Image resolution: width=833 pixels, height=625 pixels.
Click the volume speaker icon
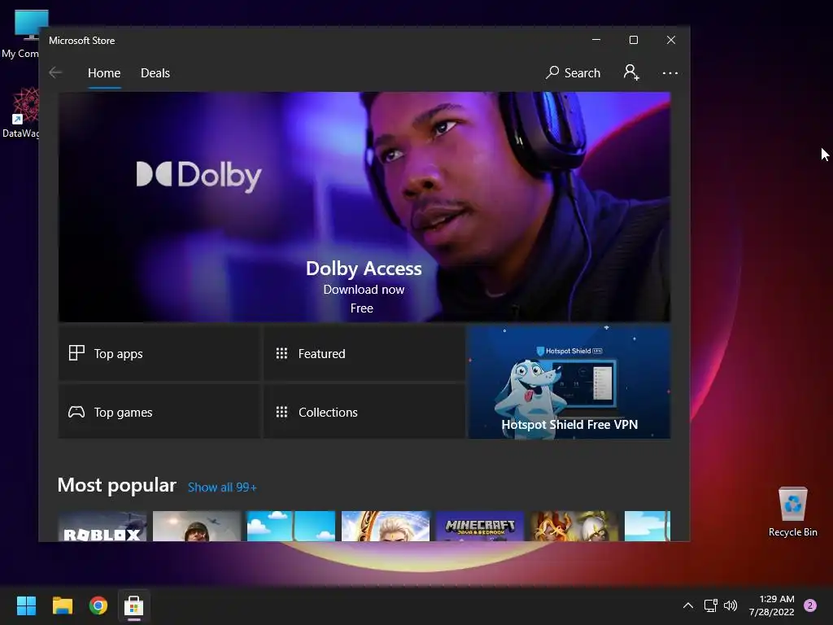[731, 605]
